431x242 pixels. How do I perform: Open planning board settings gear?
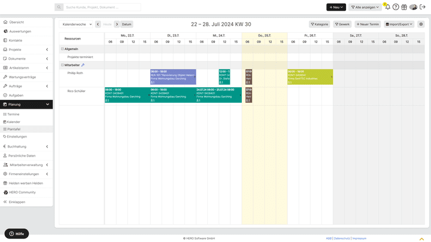coord(421,24)
